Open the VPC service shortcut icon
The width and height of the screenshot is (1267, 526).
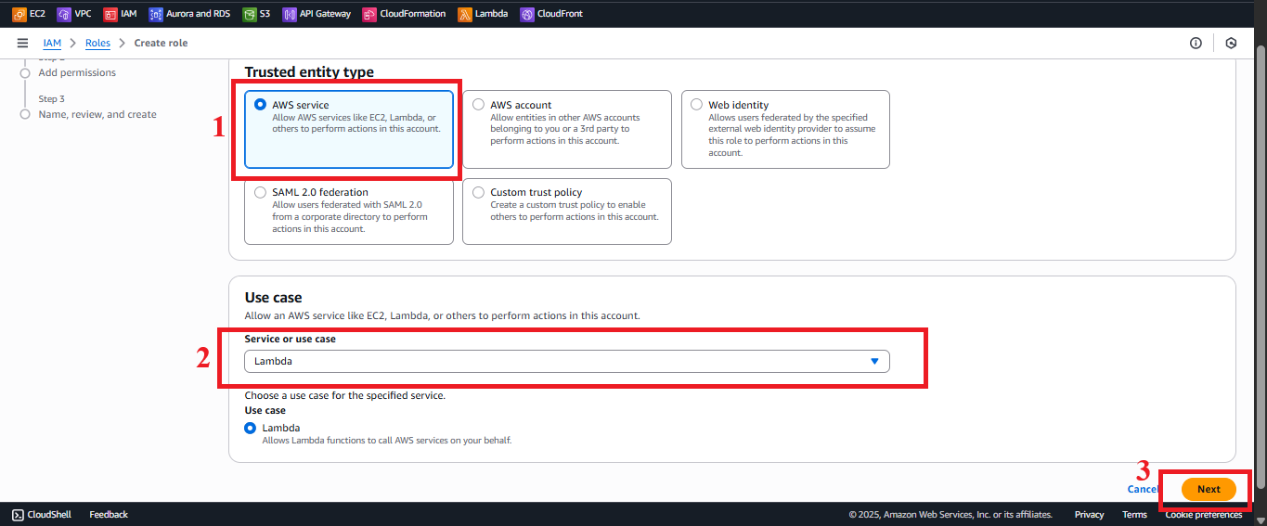click(x=64, y=14)
